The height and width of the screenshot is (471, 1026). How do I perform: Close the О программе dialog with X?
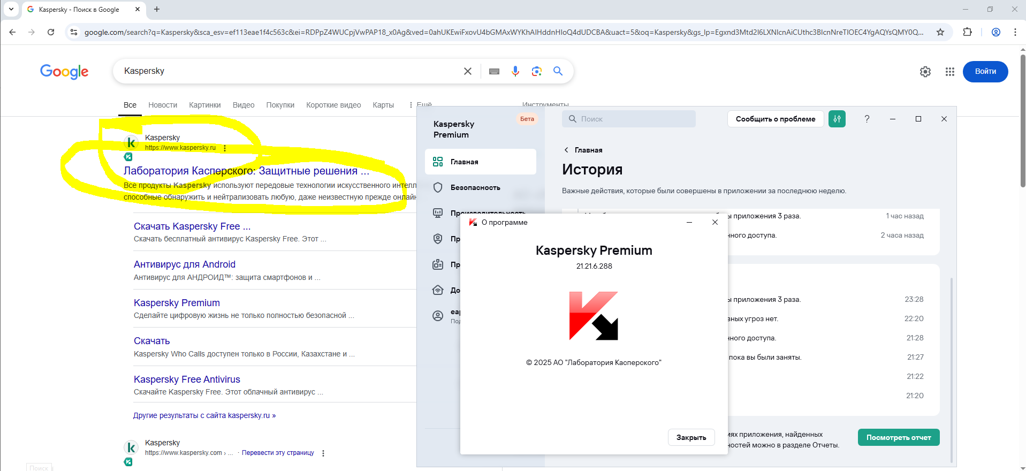coord(715,222)
